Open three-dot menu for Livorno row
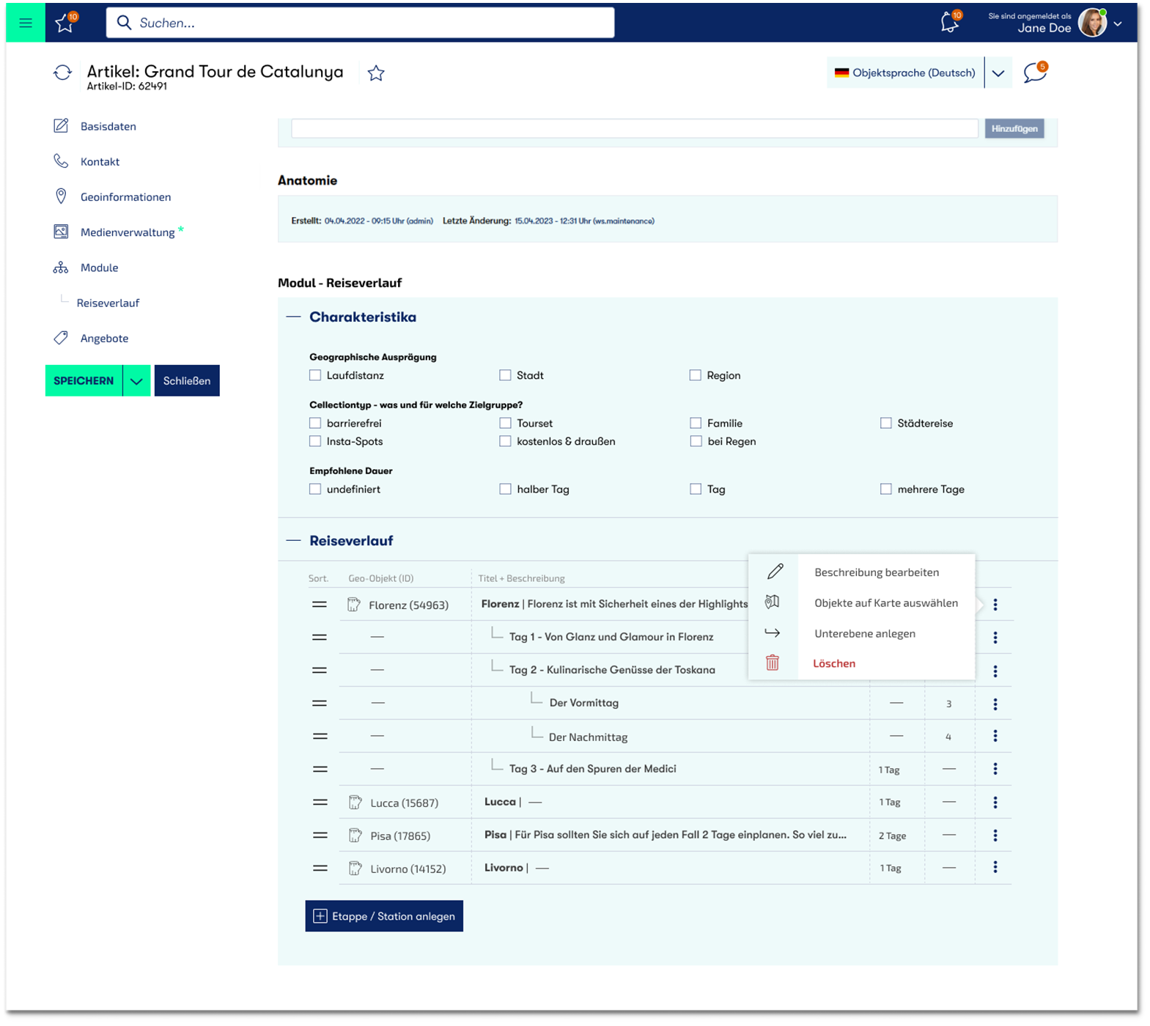 pos(995,868)
